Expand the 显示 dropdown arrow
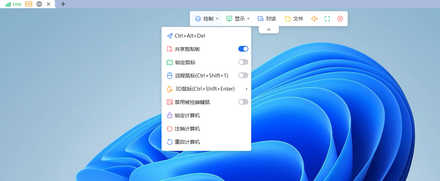 coord(248,19)
